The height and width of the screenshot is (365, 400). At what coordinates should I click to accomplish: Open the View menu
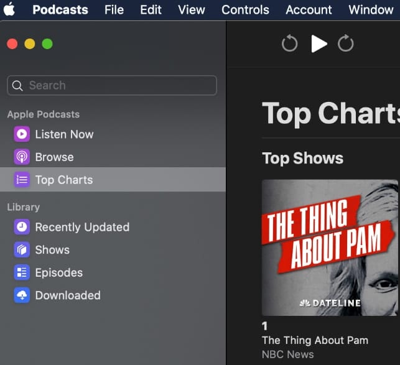191,10
